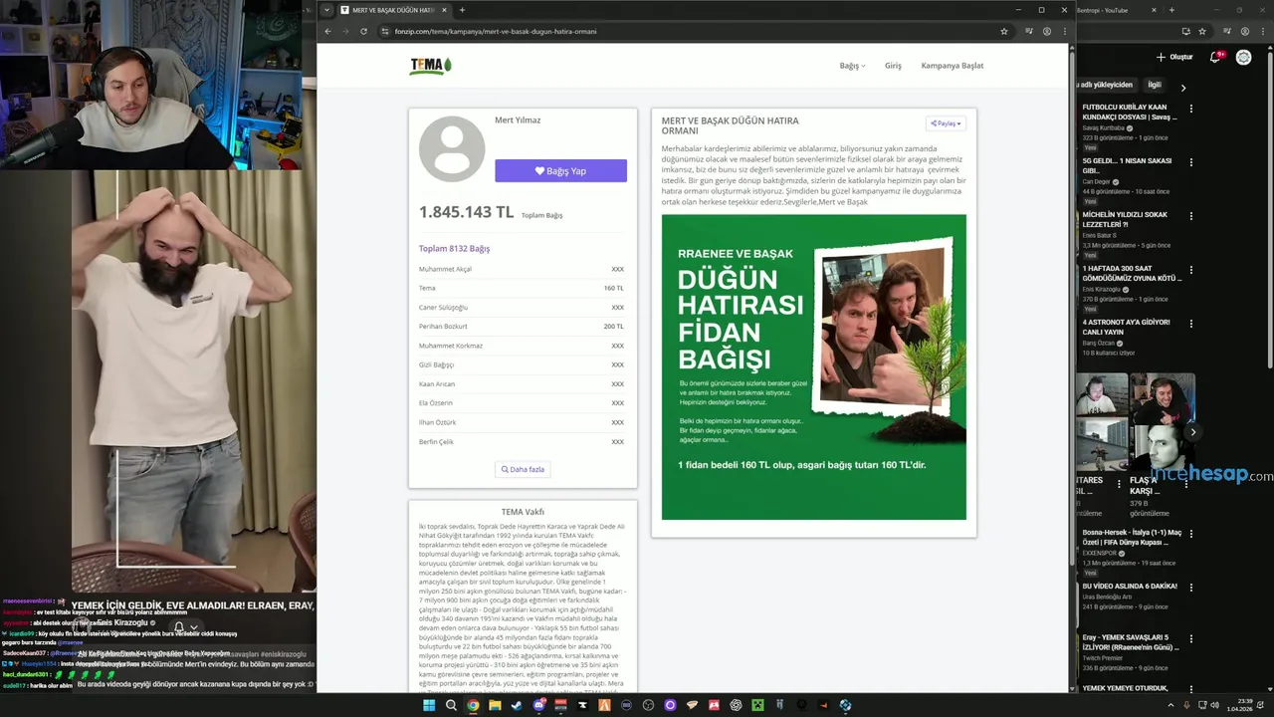1274x717 pixels.
Task: Click the 1.845.143 TL total amount
Action: point(466,212)
